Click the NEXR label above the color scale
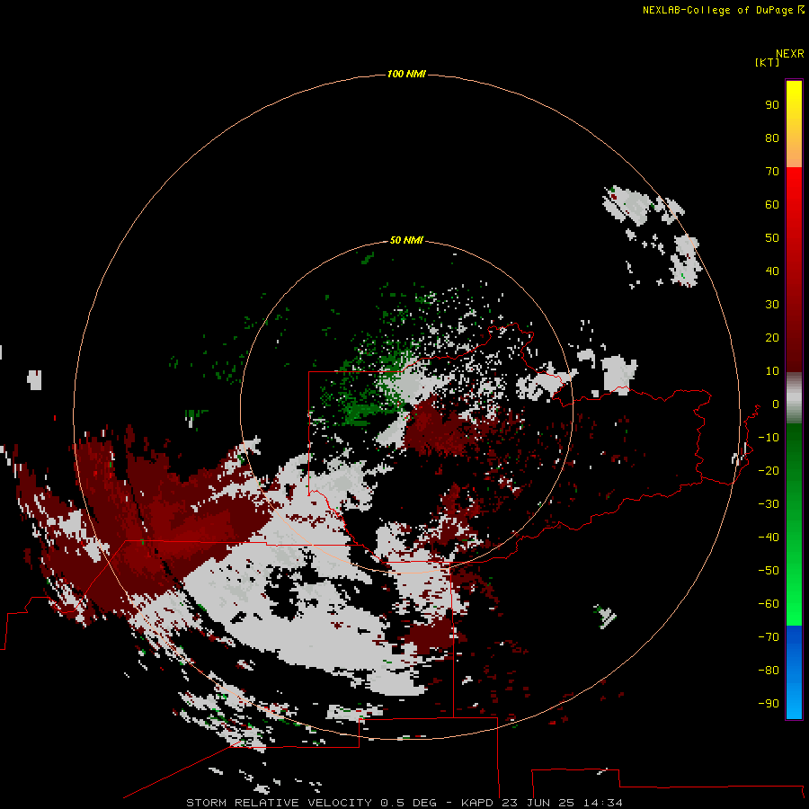This screenshot has width=809, height=809. tap(790, 54)
